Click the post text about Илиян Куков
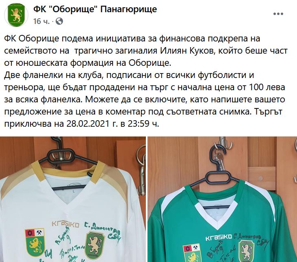297x262 pixels. [x=146, y=81]
